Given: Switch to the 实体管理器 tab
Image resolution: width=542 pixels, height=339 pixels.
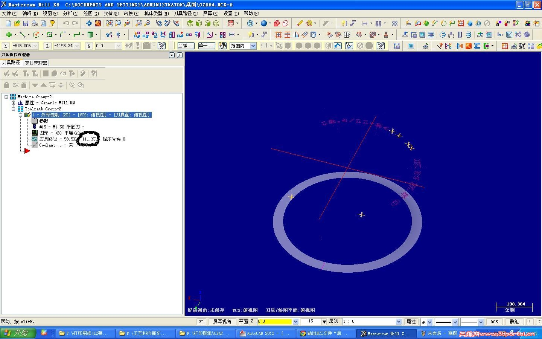Looking at the screenshot, I should coord(36,63).
